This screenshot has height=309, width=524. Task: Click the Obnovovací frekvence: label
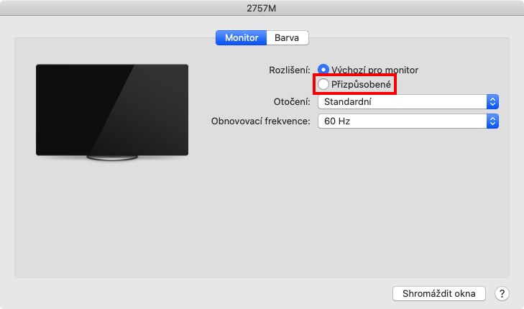point(261,121)
